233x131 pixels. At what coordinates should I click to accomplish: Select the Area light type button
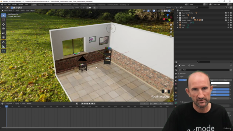[225, 80]
